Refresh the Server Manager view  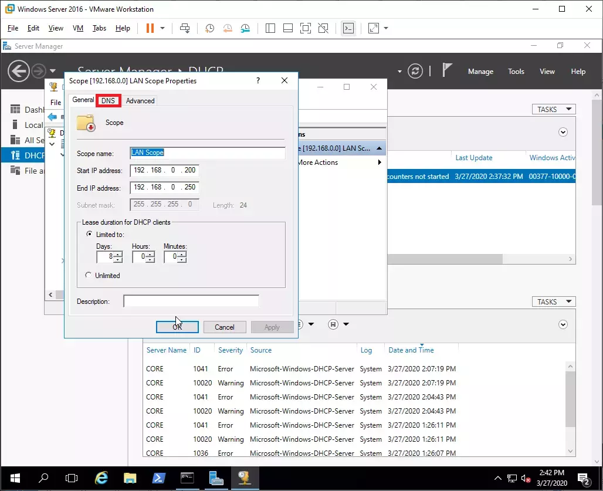coord(415,71)
